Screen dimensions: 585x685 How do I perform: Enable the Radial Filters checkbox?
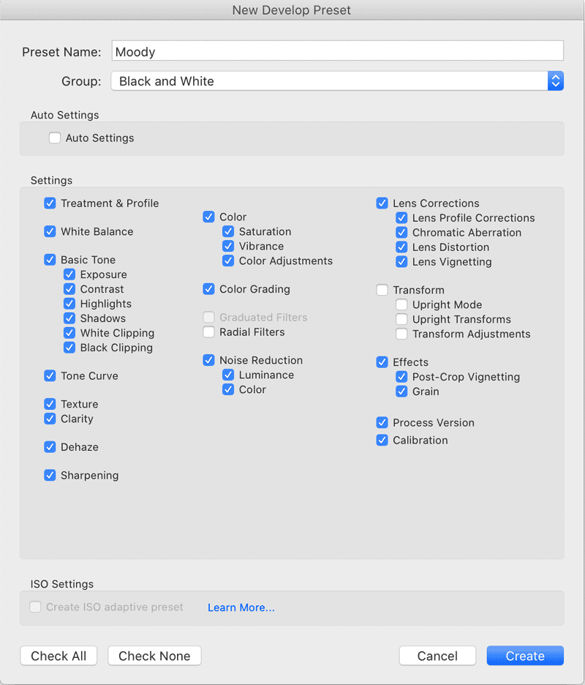coord(208,332)
